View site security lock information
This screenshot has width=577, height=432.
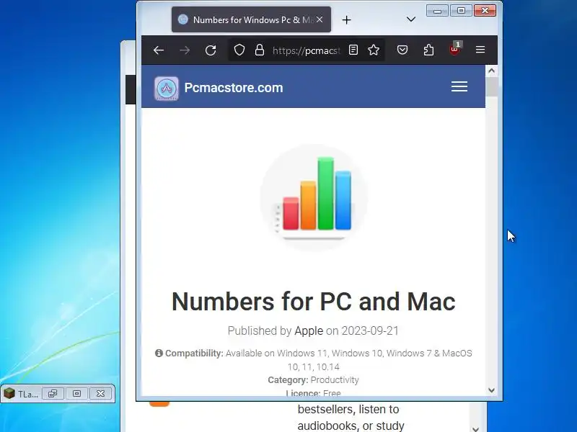click(x=260, y=50)
